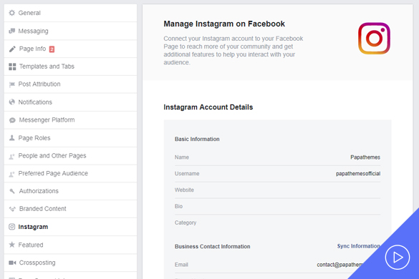Click the Name field label
The image size is (419, 279).
coord(182,157)
